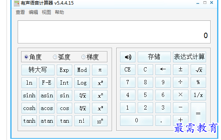Click the calculator display field showing 0
221x140 pixels.
(114, 32)
